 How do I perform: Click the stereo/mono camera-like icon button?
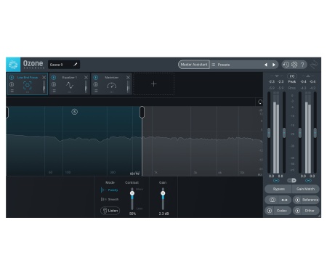pos(272,200)
